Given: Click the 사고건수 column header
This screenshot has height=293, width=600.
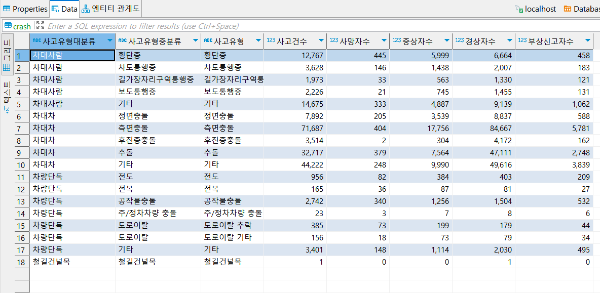Looking at the screenshot, I should 295,41.
